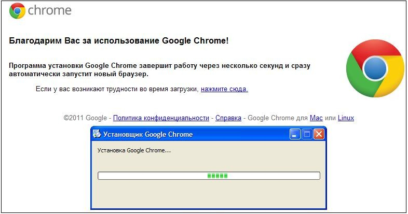Click the '©2011 Google' copyright text
This screenshot has height=214, width=408.
pyautogui.click(x=85, y=118)
